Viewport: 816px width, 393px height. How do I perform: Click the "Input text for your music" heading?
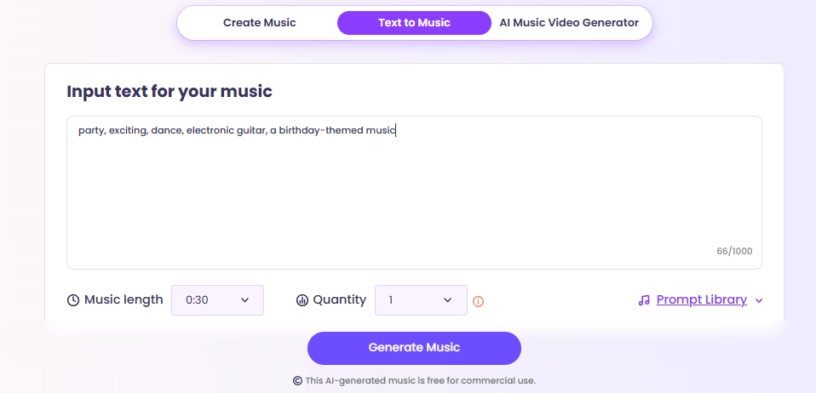[170, 92]
